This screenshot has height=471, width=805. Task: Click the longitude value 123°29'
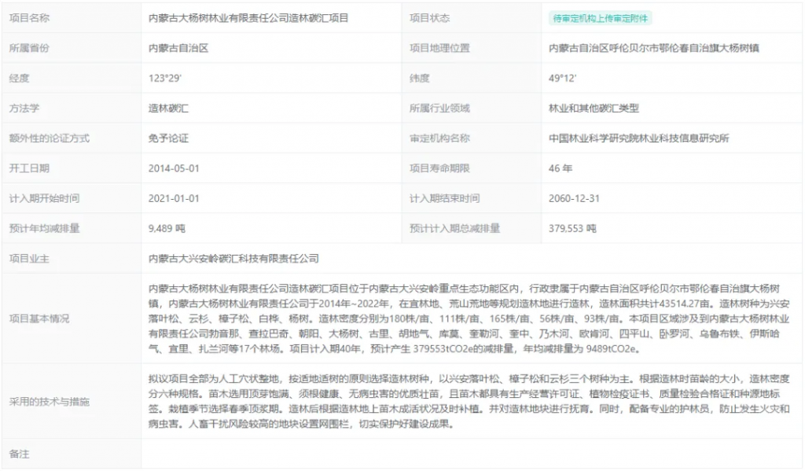pos(165,79)
